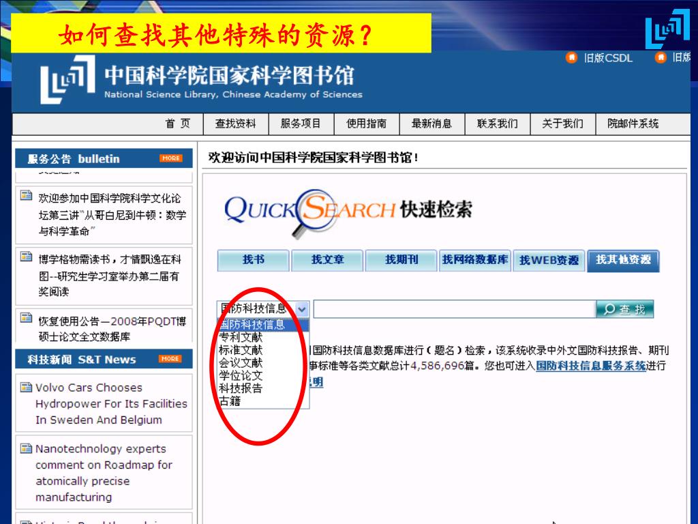Switch to the 找网络数据库 search tab

click(x=475, y=260)
